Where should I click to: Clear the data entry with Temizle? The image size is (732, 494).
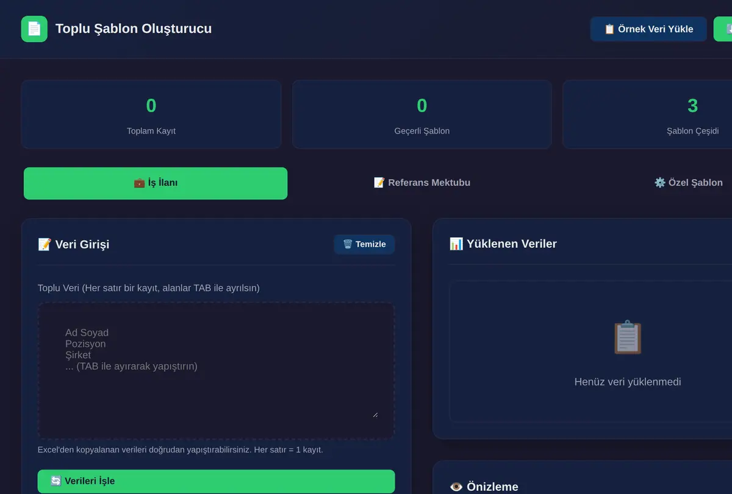click(x=364, y=244)
